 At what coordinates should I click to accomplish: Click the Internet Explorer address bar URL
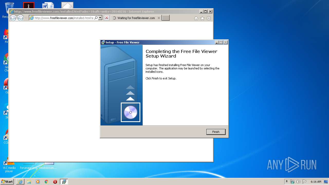pyautogui.click(x=64, y=18)
